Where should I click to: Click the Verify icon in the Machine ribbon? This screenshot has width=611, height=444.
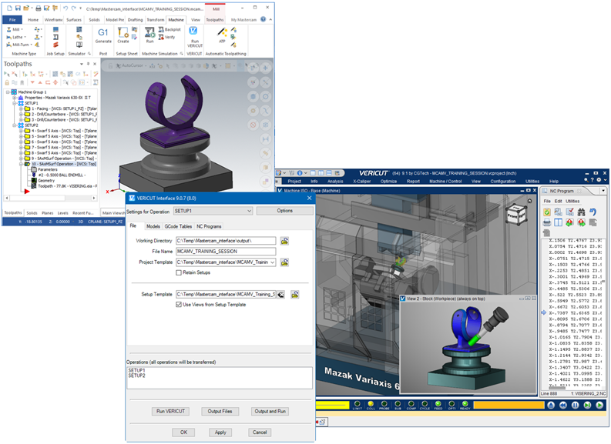tap(161, 37)
